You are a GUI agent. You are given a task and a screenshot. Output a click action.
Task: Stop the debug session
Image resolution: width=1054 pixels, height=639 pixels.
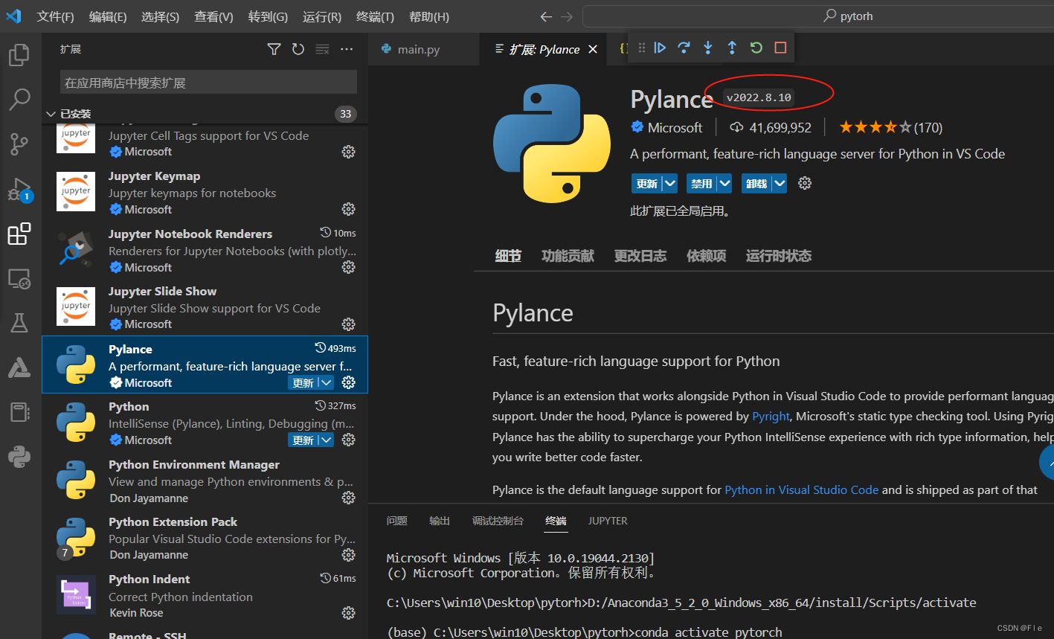click(780, 48)
